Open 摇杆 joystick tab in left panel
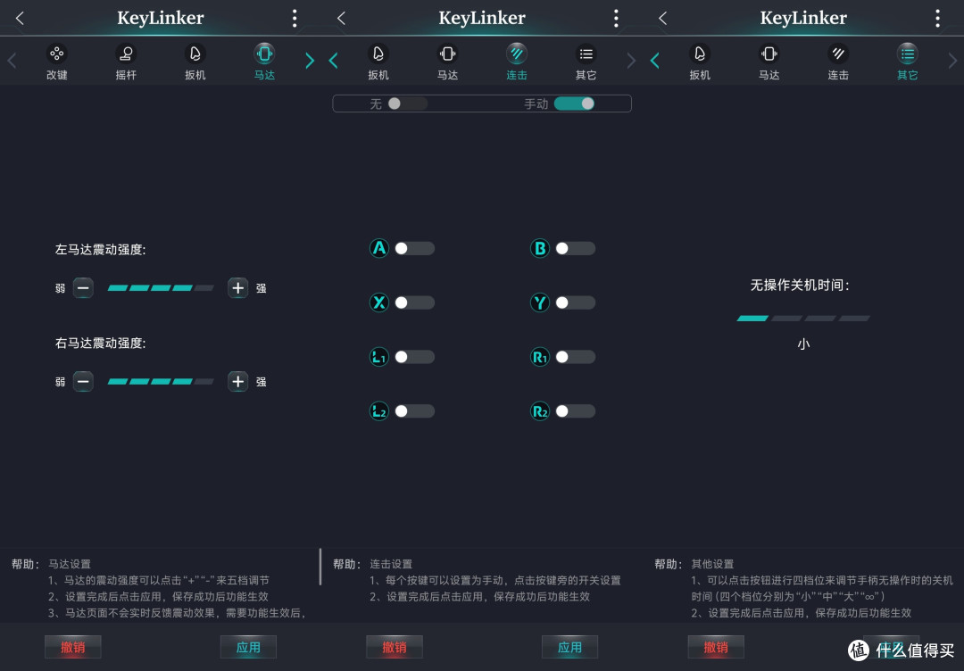 126,62
